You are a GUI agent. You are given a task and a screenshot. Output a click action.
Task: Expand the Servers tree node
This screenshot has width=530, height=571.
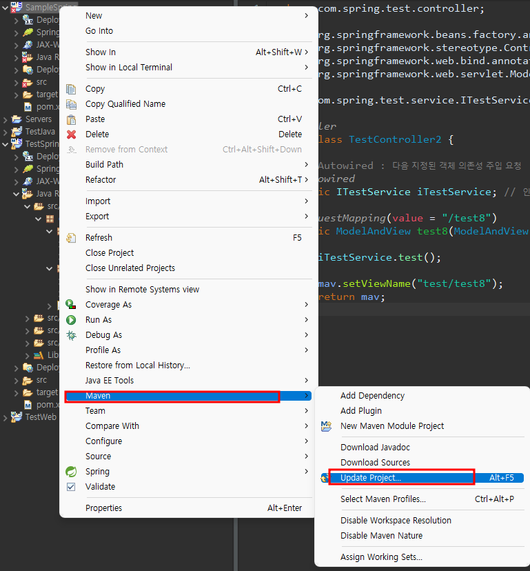(x=5, y=119)
